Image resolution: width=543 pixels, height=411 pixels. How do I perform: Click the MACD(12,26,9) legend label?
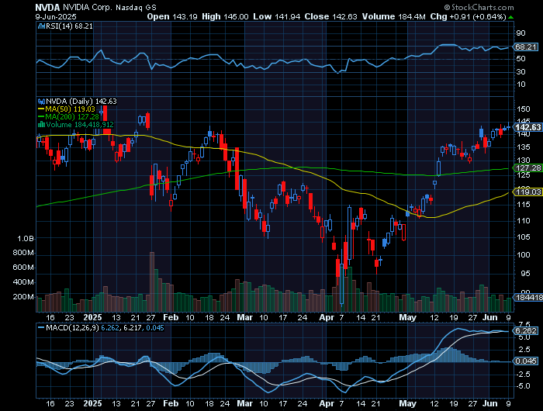[x=72, y=327]
